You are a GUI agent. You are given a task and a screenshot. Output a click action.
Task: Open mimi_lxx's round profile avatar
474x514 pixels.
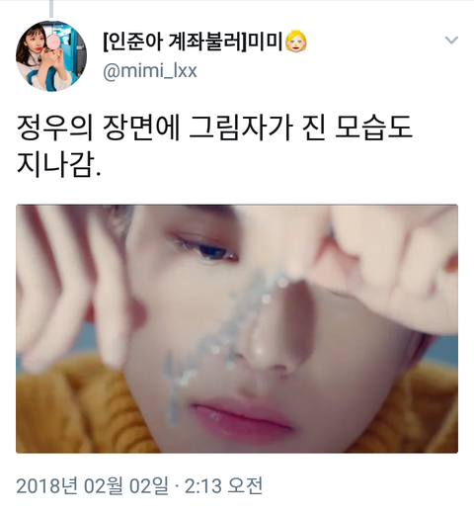[x=51, y=55]
